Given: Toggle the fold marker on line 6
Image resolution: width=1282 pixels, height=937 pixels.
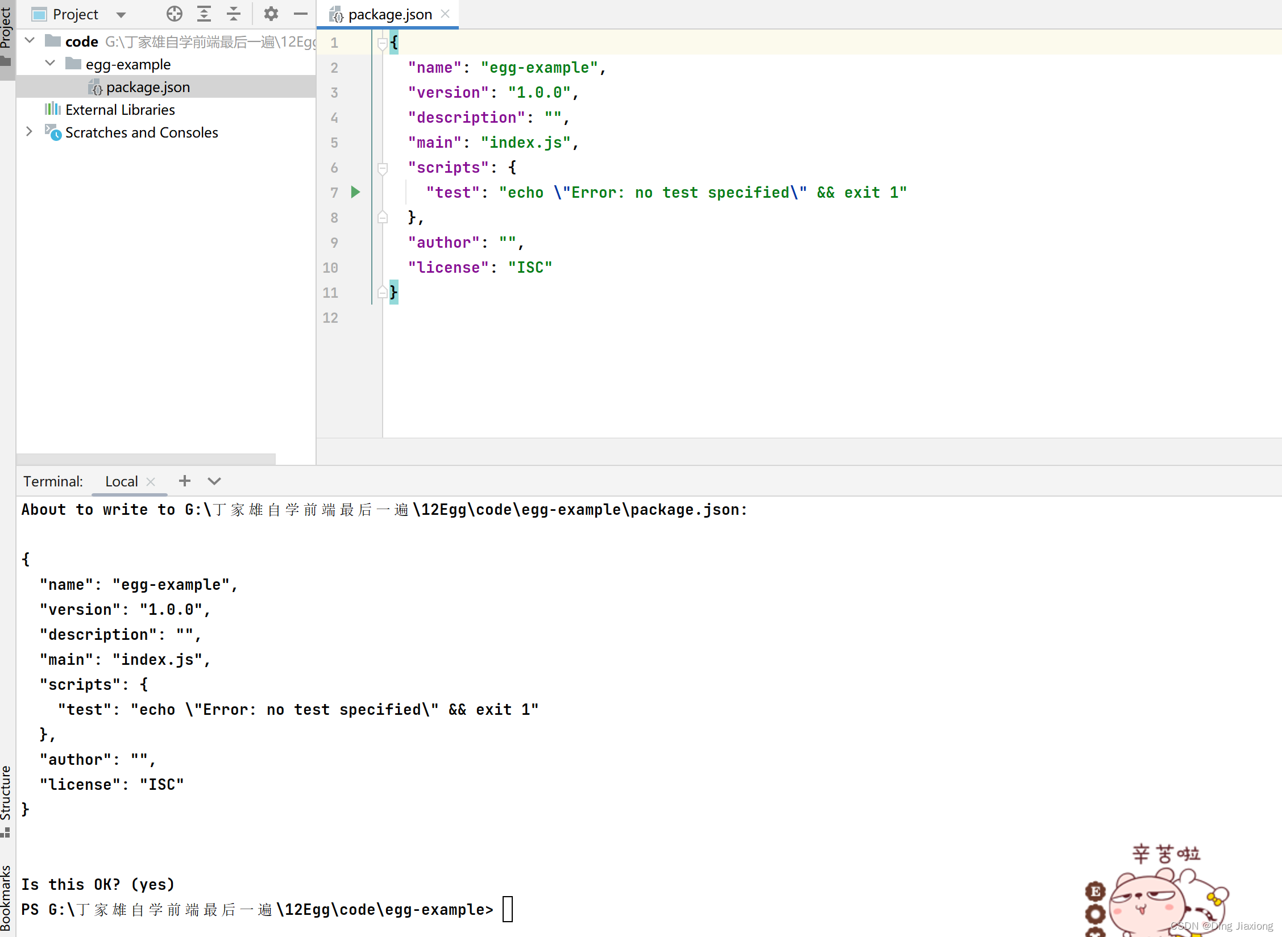Looking at the screenshot, I should pyautogui.click(x=381, y=167).
